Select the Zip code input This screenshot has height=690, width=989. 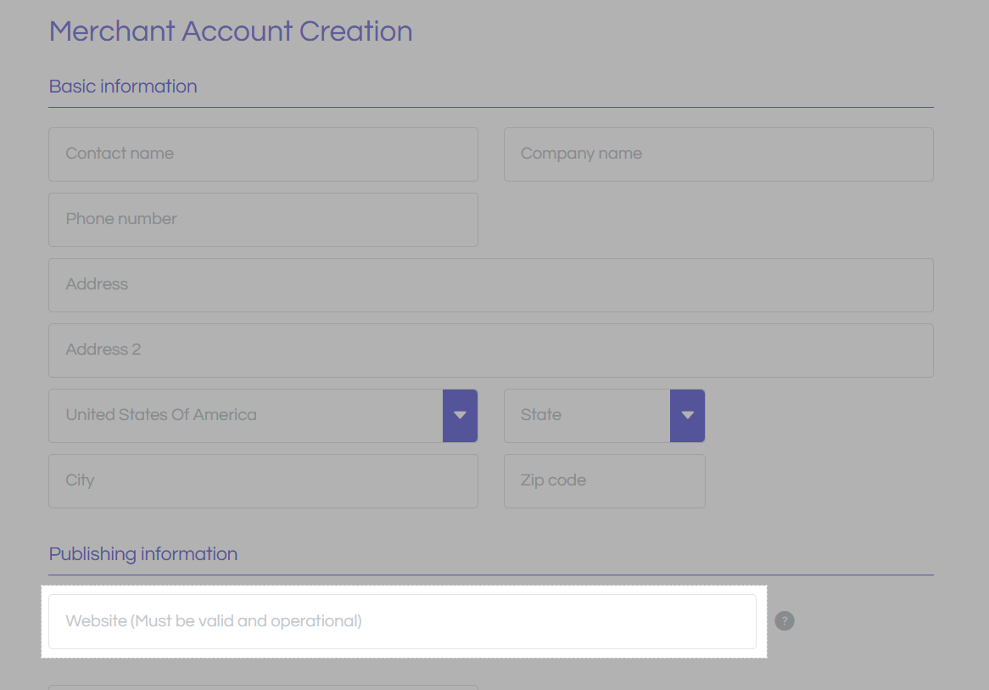(x=604, y=480)
